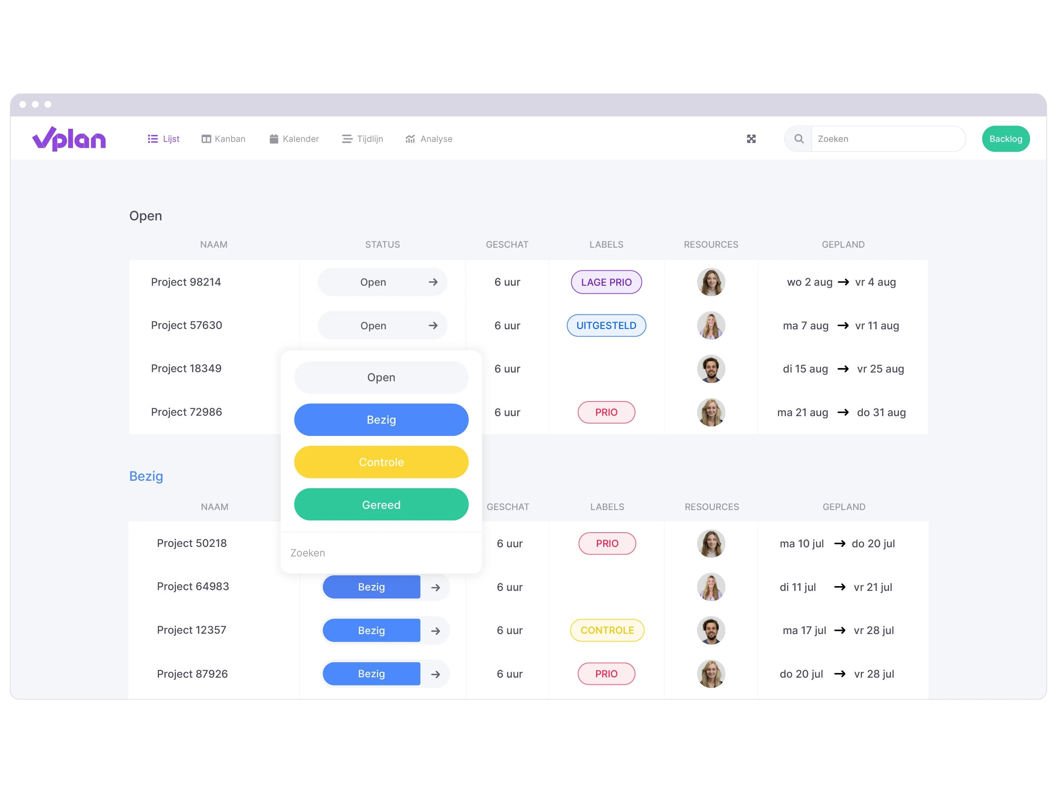Switch to the Kanban view
The width and height of the screenshot is (1057, 793).
point(223,139)
